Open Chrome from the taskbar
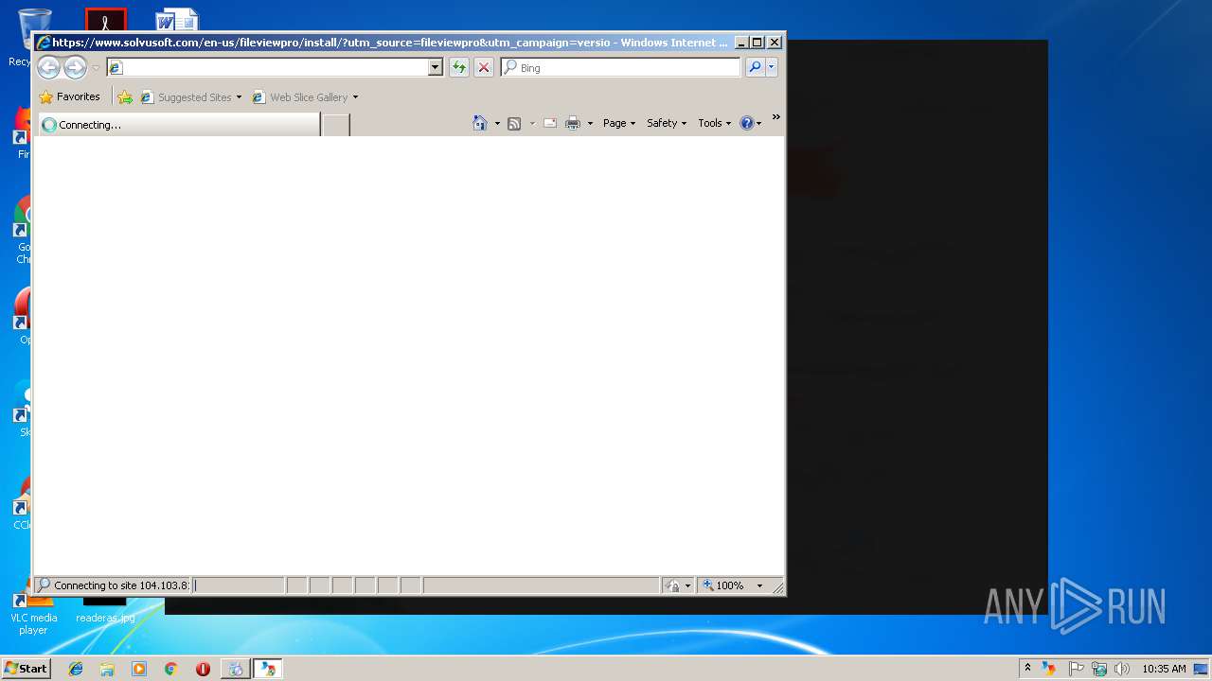This screenshot has height=681, width=1212. [171, 669]
